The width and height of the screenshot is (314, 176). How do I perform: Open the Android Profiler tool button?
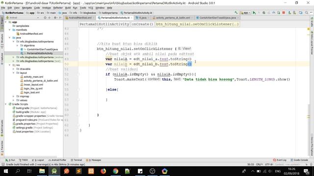57,160
